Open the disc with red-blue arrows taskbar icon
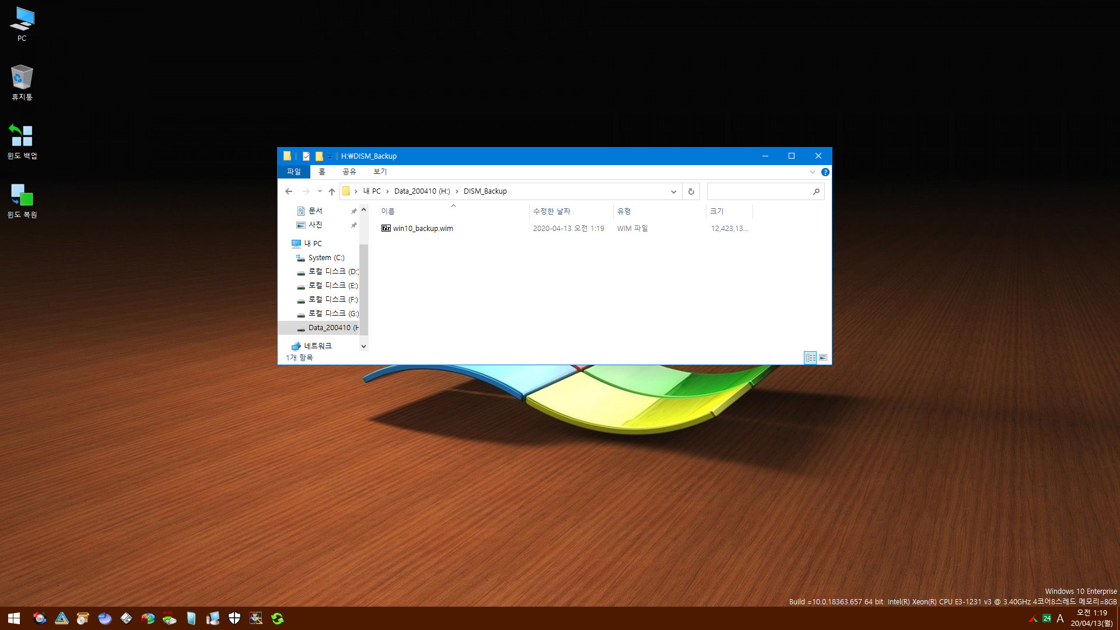This screenshot has height=630, width=1120. 40,618
